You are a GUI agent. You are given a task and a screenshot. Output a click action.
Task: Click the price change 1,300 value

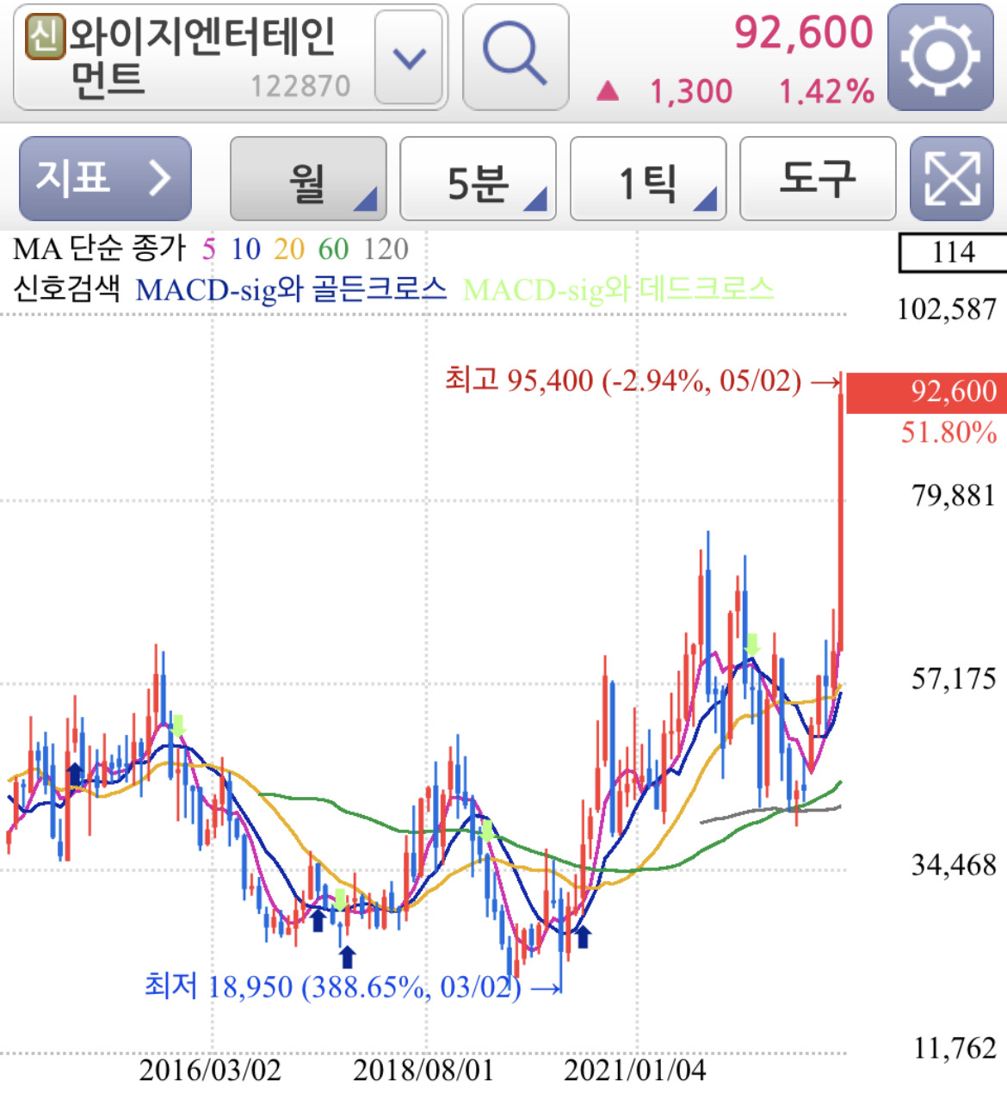(691, 91)
